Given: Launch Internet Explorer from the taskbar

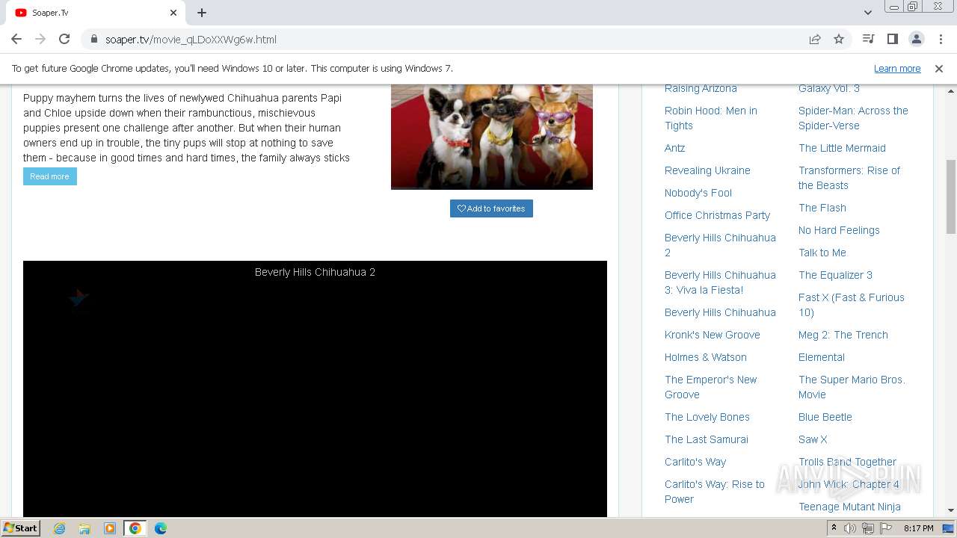Looking at the screenshot, I should coord(60,528).
